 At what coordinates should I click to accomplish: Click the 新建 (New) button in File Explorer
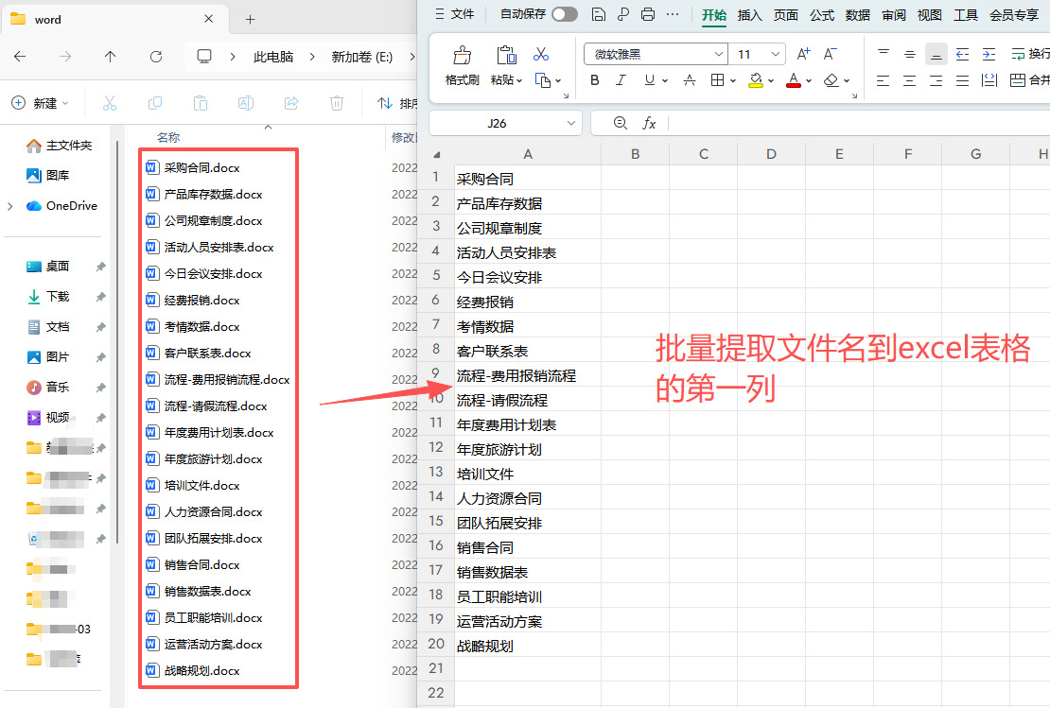click(35, 103)
